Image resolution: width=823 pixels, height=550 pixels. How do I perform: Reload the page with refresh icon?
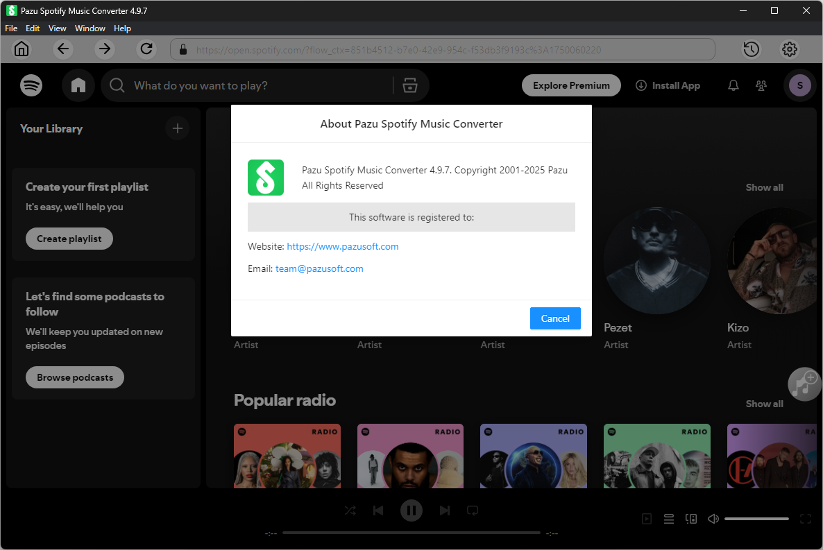click(146, 49)
